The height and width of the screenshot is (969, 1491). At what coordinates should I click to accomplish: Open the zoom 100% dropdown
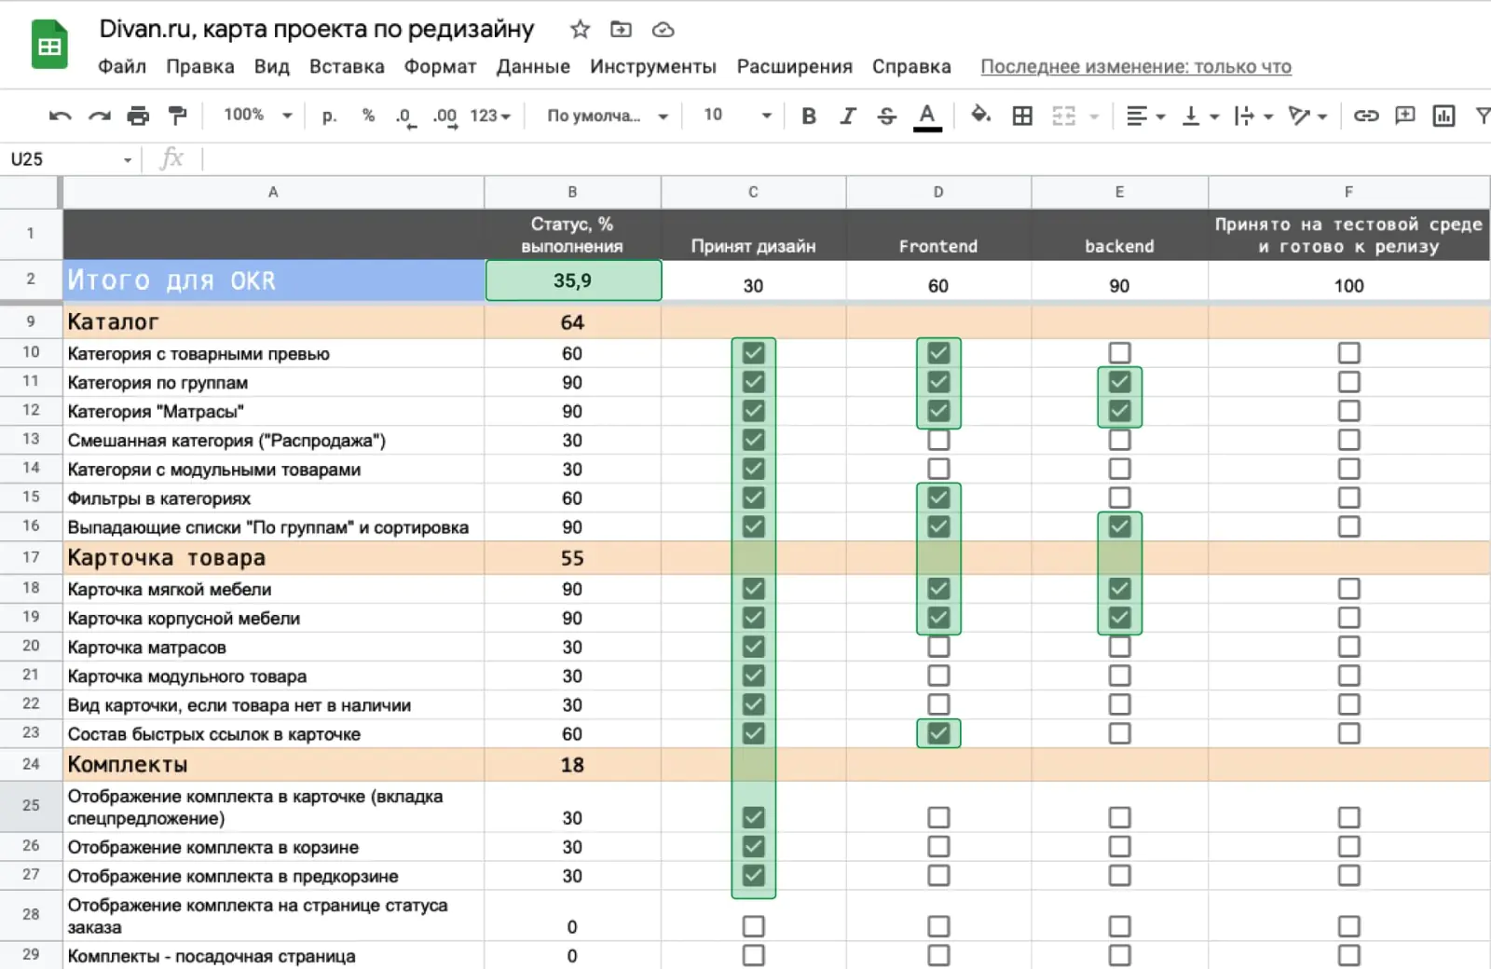point(258,115)
